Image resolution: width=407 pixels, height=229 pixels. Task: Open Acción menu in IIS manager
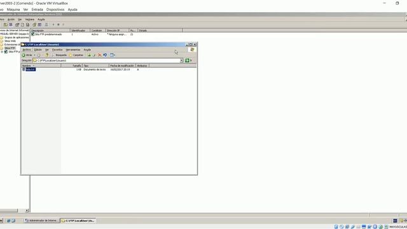[11, 20]
